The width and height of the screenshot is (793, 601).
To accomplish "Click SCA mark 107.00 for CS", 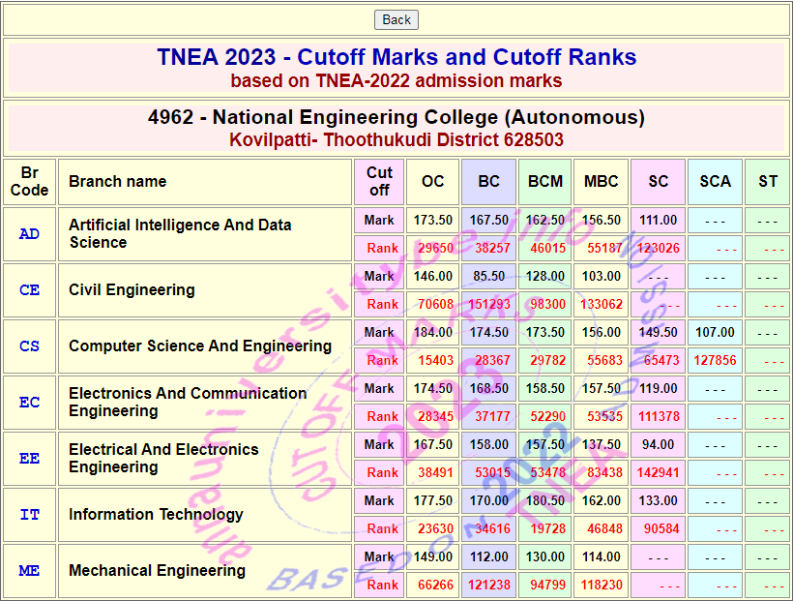I will coord(715,333).
